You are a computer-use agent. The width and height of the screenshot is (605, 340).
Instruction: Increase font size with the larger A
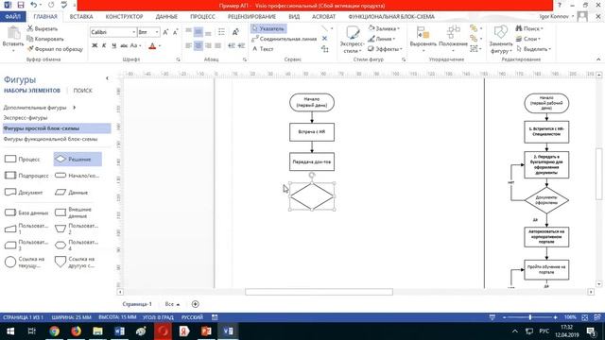pos(165,32)
